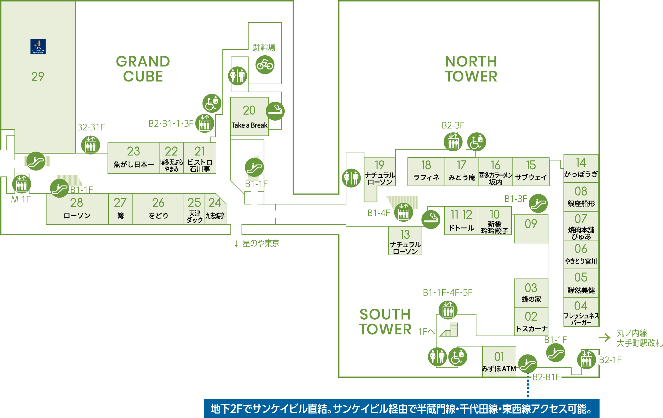Click the B1-1F escalator icon above Lawson 28
Image resolution: width=663 pixels, height=418 pixels.
click(x=59, y=188)
